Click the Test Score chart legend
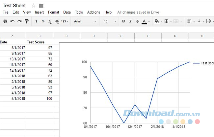Image resolution: width=214 pixels, height=137 pixels. 203,63
